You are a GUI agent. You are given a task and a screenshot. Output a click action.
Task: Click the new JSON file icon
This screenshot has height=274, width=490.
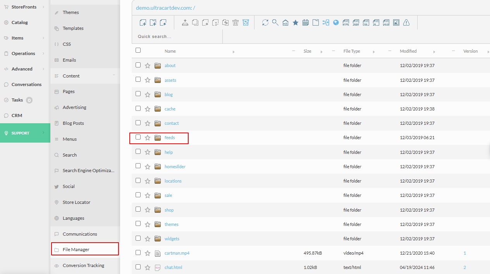[x=356, y=22]
